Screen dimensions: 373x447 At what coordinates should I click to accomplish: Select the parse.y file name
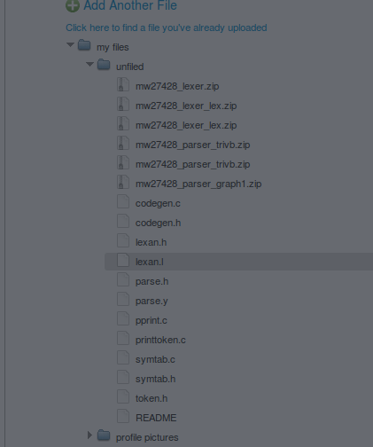152,301
